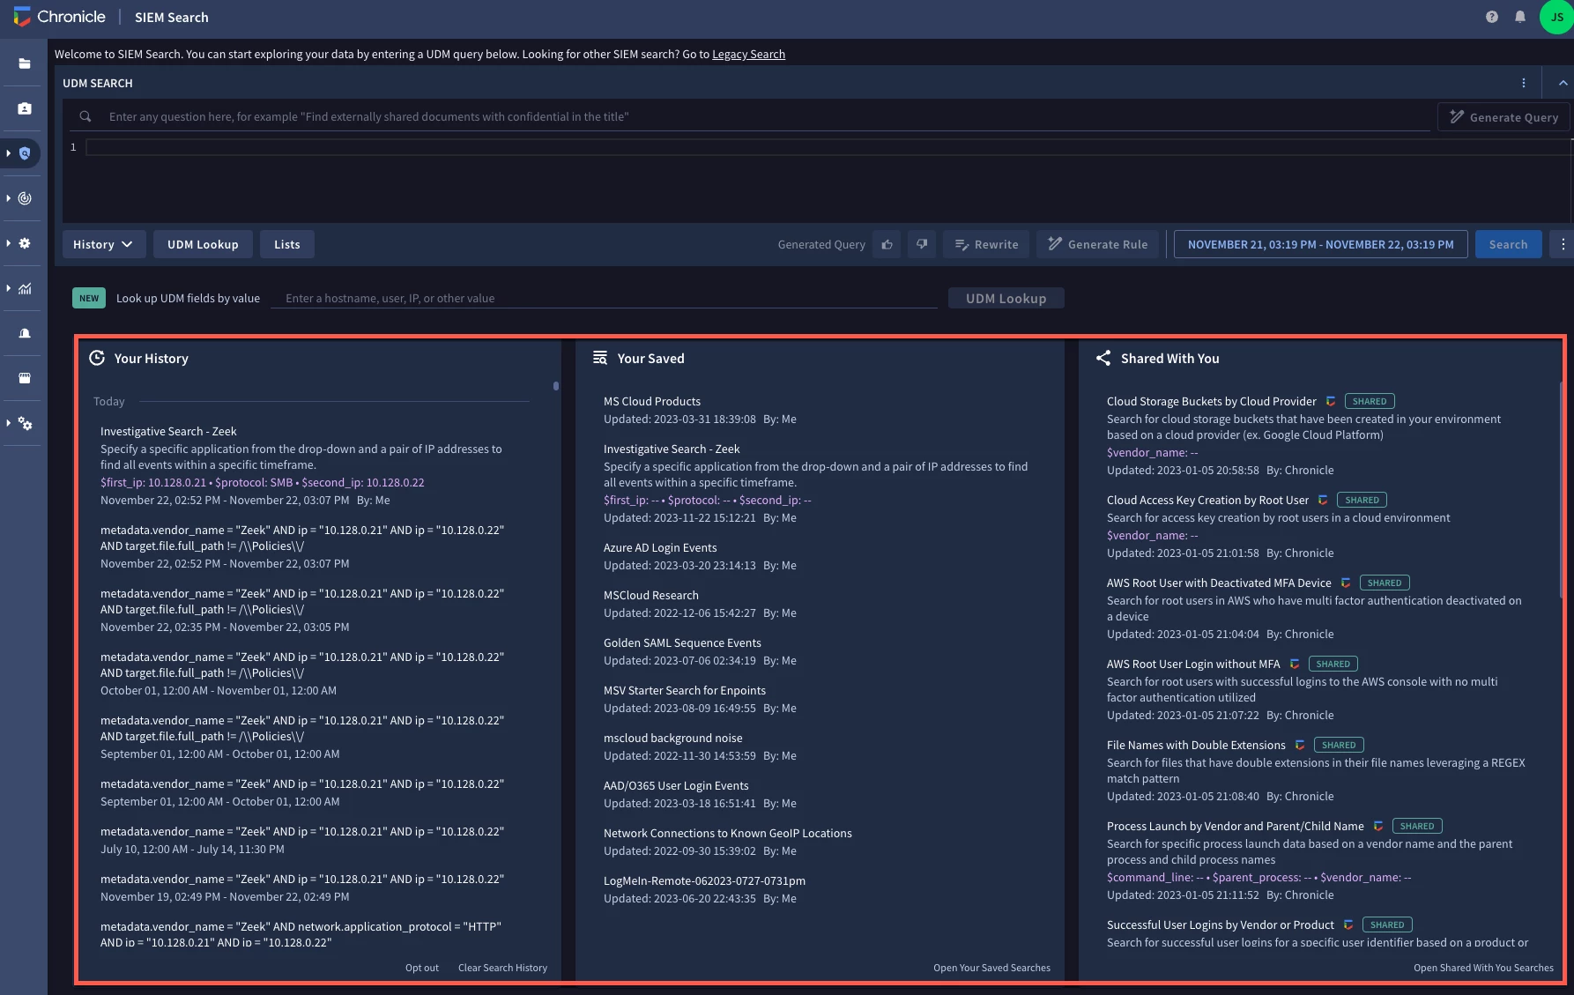Expand the chart dashboards sidebar section arrow
The height and width of the screenshot is (995, 1574).
pos(8,288)
